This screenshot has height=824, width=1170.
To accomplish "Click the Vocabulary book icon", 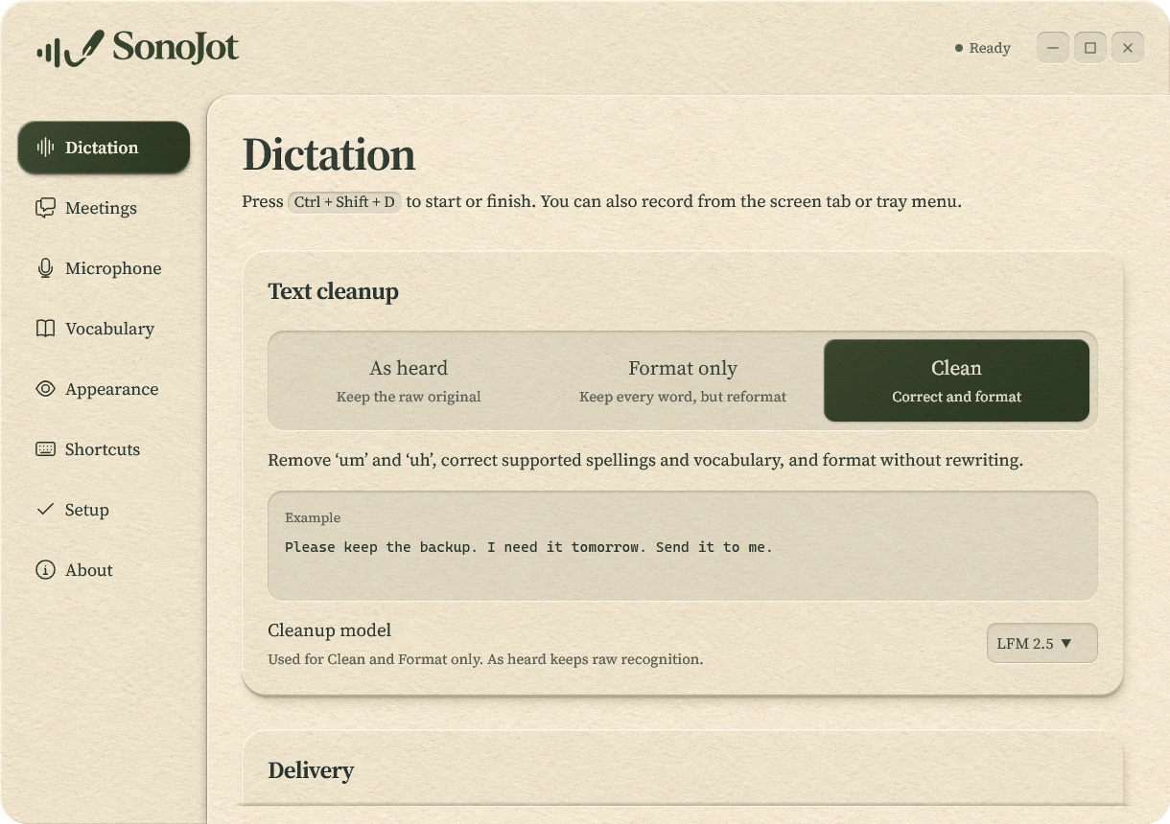I will click(45, 329).
